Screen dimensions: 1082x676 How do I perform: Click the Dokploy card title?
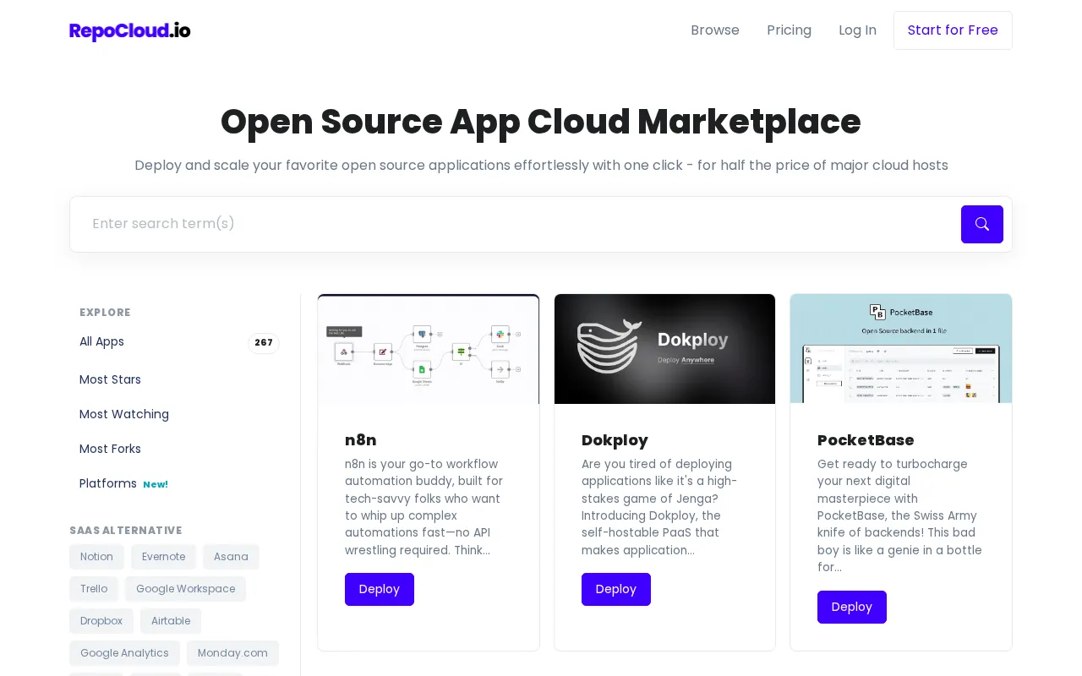coord(615,440)
